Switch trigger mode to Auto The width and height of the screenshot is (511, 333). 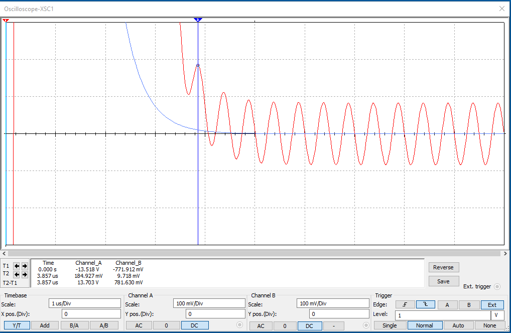click(458, 325)
